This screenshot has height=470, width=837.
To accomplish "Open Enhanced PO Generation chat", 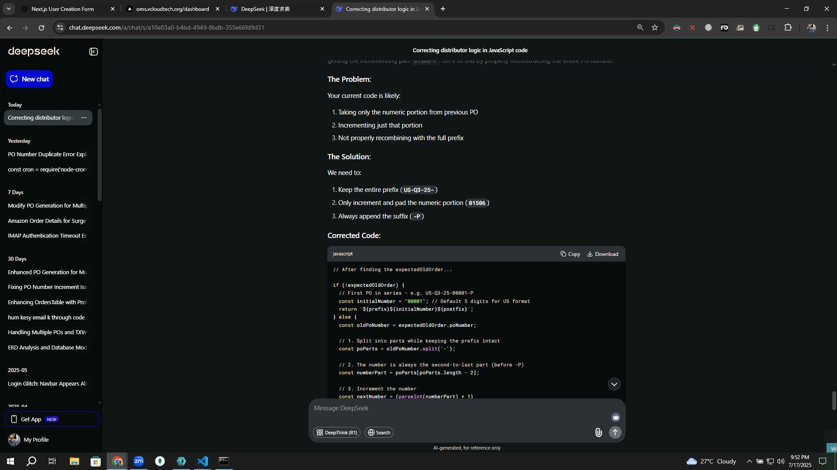I will tap(47, 272).
